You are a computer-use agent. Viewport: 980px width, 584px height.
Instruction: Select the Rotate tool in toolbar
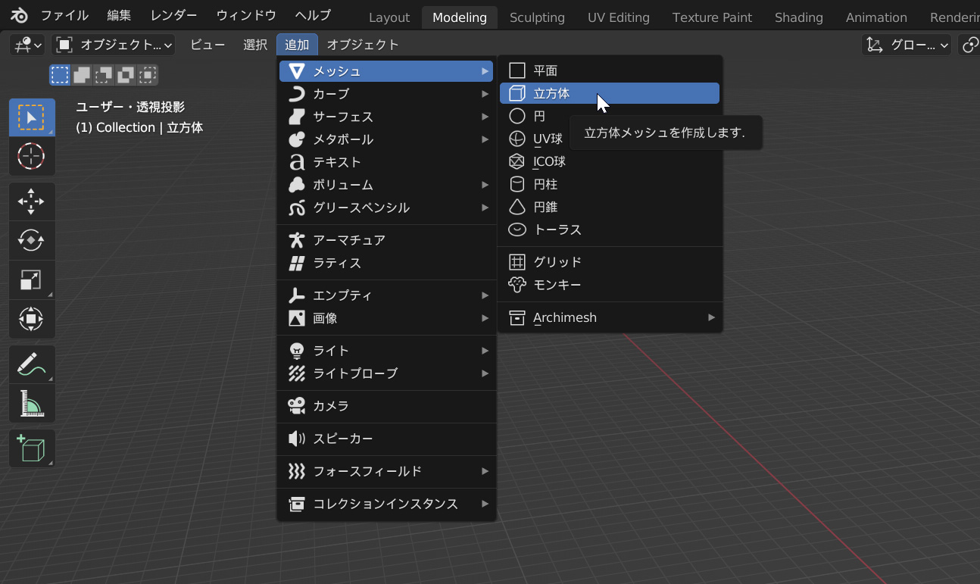31,240
